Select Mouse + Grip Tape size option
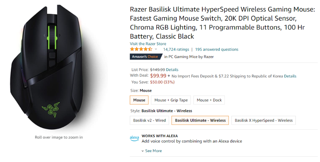This screenshot has width=320, height=162. pos(171,100)
